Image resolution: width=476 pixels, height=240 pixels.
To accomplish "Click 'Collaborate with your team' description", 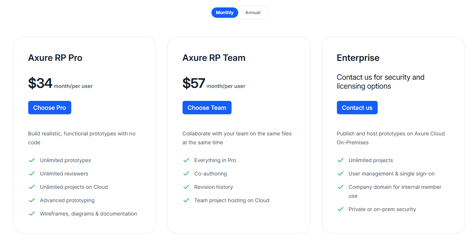I will point(237,138).
